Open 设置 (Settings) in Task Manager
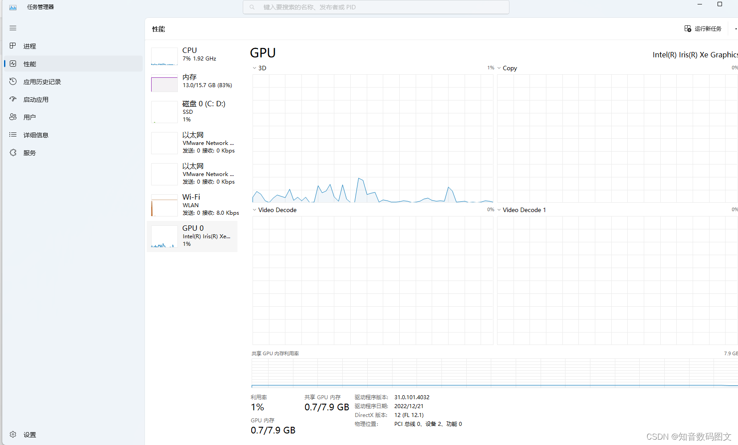The width and height of the screenshot is (738, 445). (30, 434)
